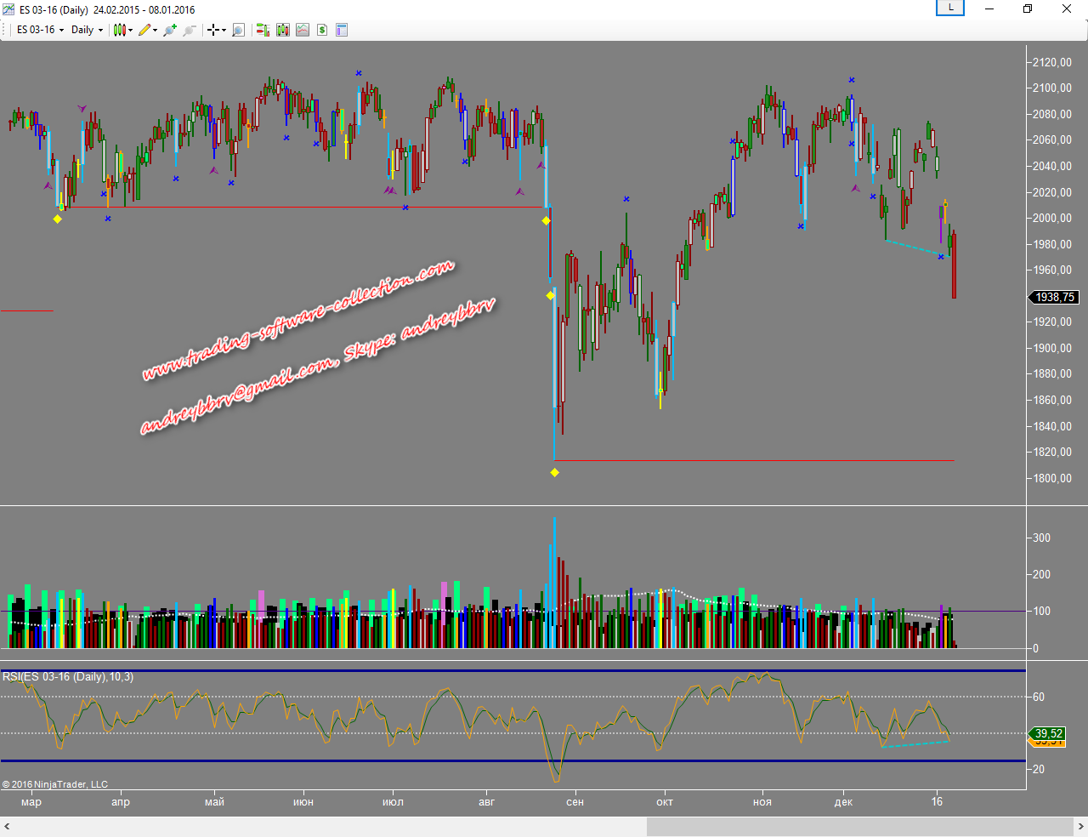
Task: Open the Strategies dollar sign icon
Action: 322,30
